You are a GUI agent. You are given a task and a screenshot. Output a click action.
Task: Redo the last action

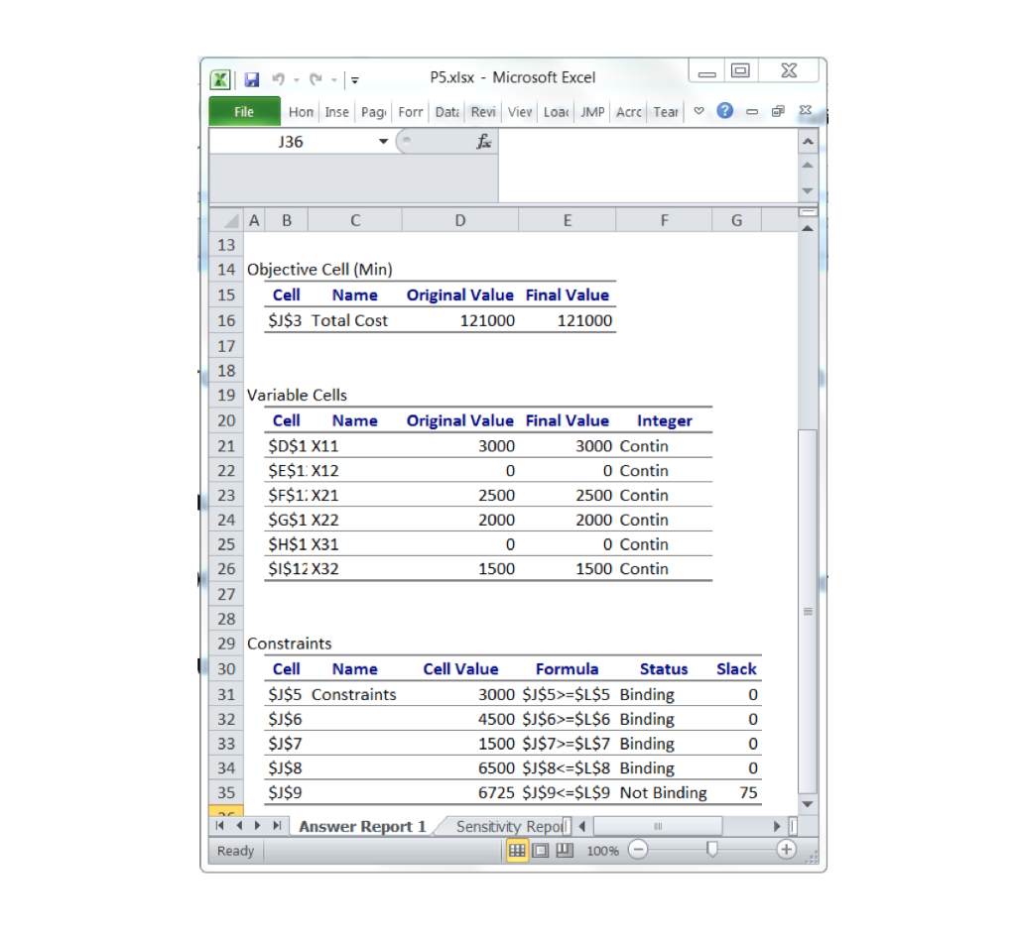pos(317,79)
